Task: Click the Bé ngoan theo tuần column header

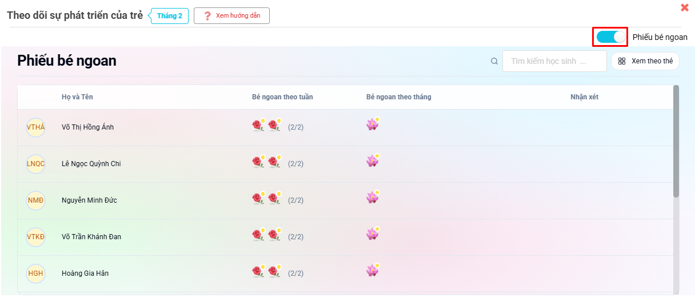Action: (282, 97)
